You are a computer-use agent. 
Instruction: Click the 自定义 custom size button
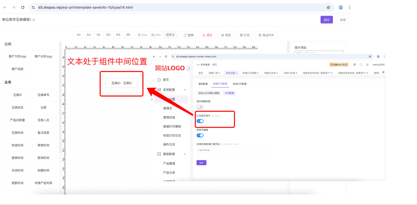point(170,35)
